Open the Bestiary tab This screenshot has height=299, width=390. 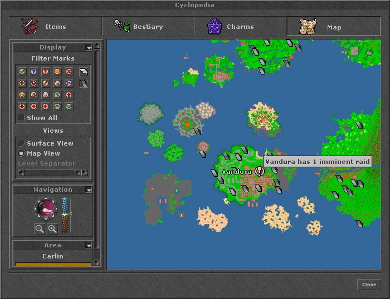click(148, 26)
